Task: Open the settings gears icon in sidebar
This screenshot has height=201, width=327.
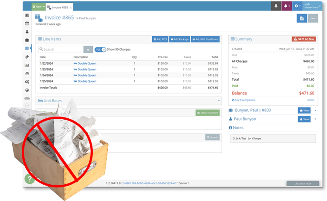Action: [27, 82]
